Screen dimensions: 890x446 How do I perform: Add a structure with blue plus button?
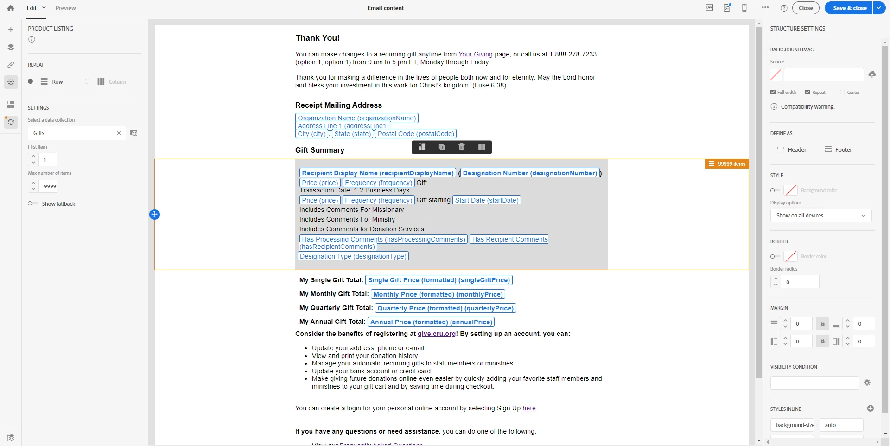coord(154,214)
